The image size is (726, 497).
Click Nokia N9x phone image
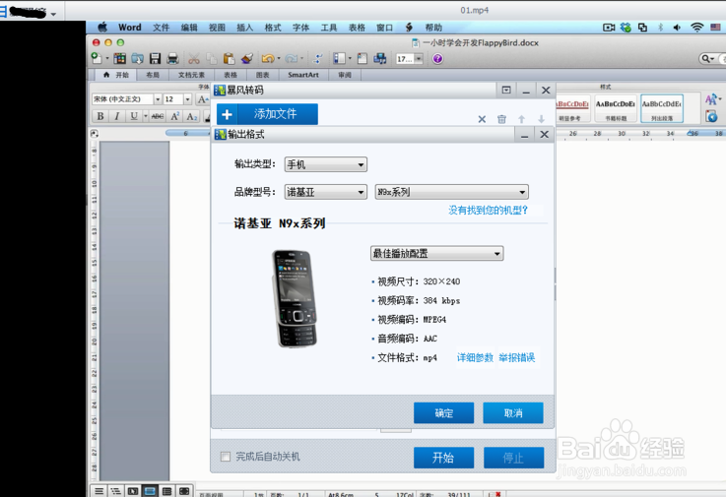295,298
